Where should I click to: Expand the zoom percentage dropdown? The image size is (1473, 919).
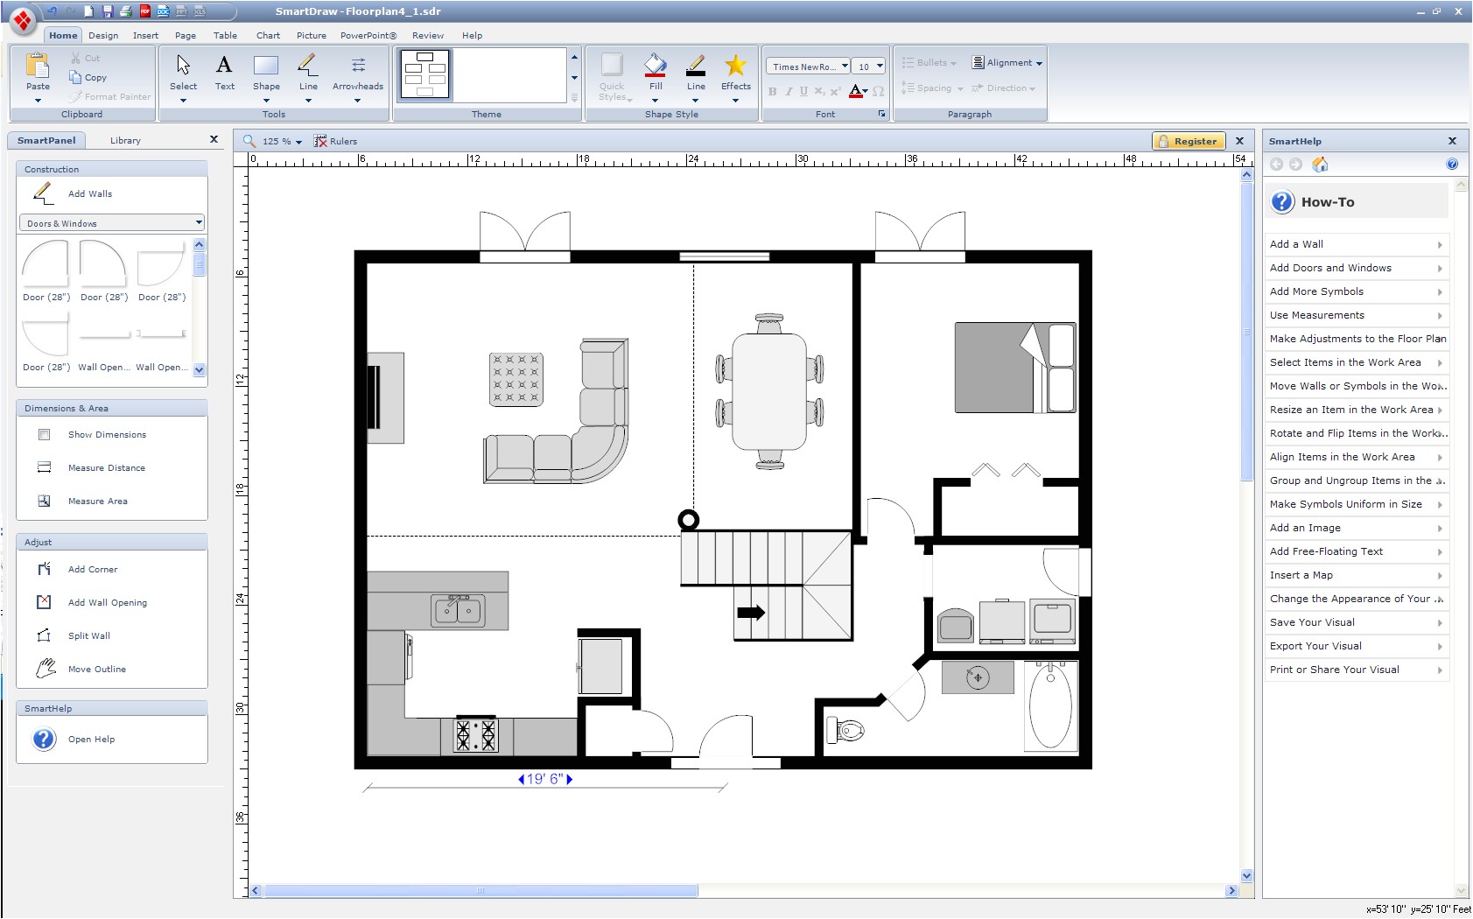298,141
